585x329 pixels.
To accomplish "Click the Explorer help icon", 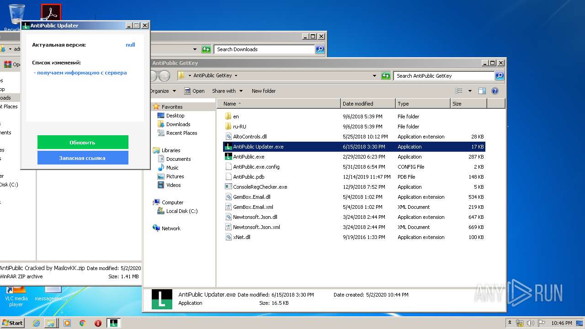I will [495, 91].
